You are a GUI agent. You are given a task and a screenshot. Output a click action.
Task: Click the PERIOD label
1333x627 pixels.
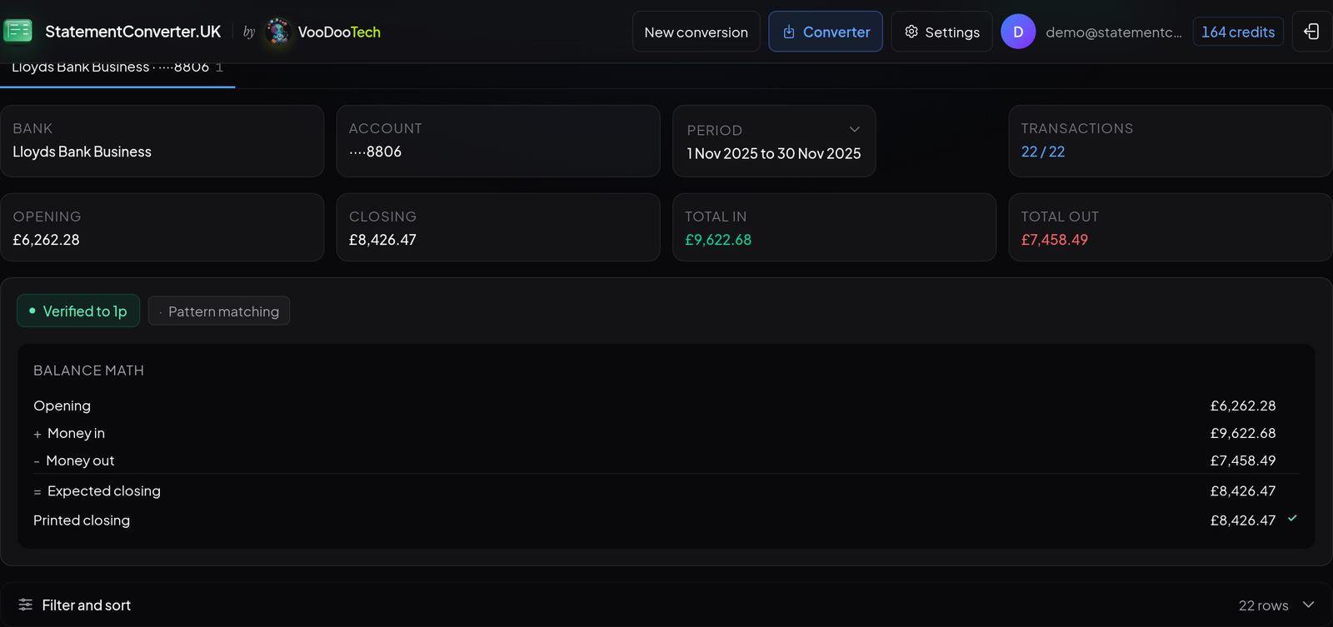(x=715, y=131)
